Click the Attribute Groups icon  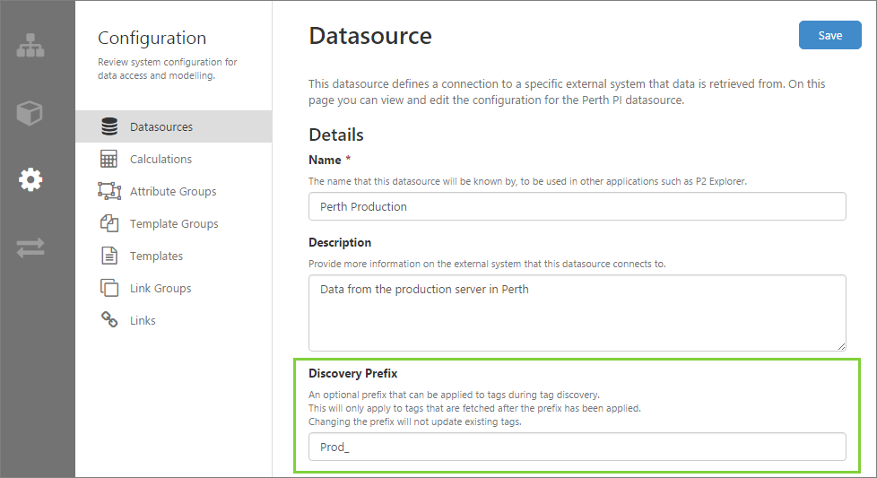coord(109,191)
